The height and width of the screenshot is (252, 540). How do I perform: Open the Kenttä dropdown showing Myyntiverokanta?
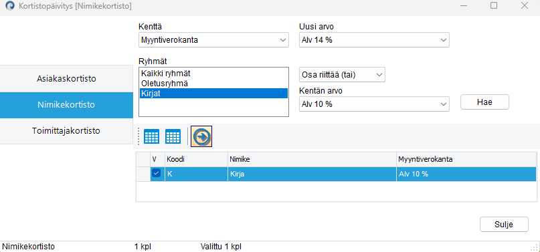[213, 40]
